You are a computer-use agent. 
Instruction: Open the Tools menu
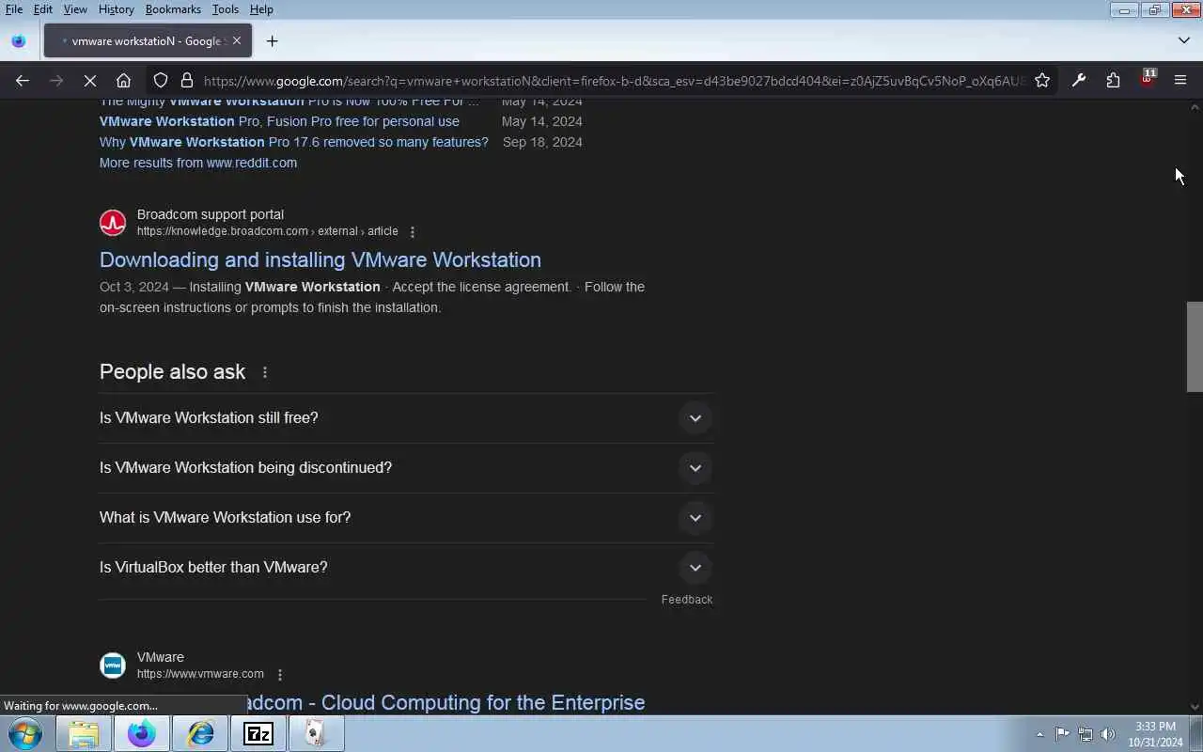click(225, 9)
